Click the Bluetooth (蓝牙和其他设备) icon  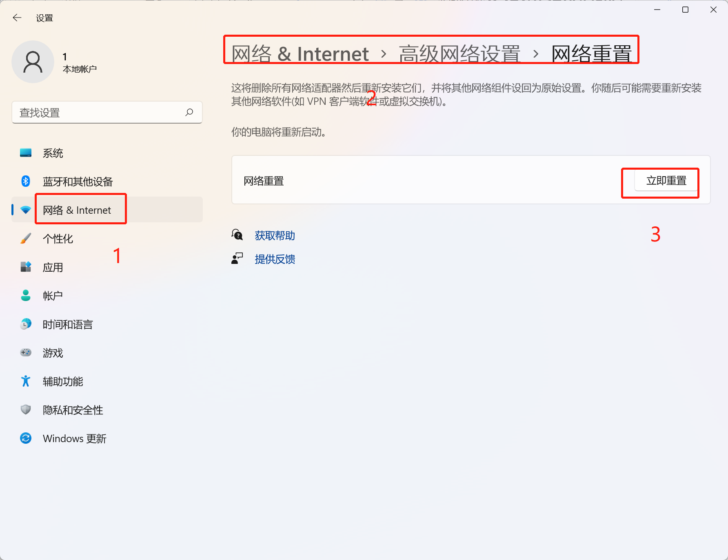pyautogui.click(x=26, y=181)
